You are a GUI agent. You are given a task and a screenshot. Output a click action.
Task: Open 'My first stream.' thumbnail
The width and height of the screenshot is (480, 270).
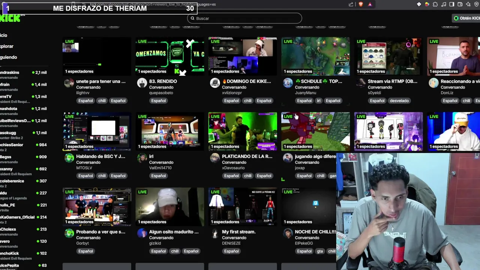click(243, 207)
